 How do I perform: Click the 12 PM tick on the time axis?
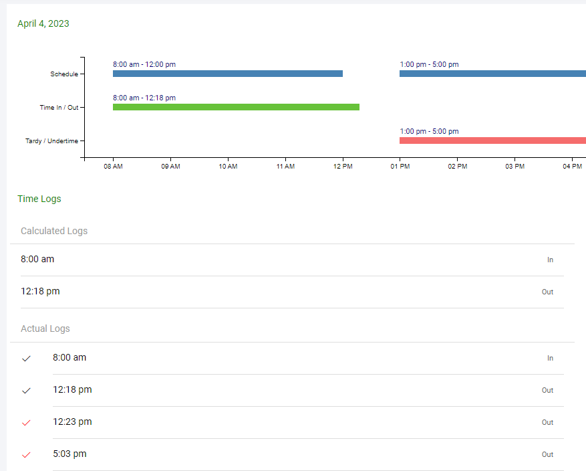point(343,167)
